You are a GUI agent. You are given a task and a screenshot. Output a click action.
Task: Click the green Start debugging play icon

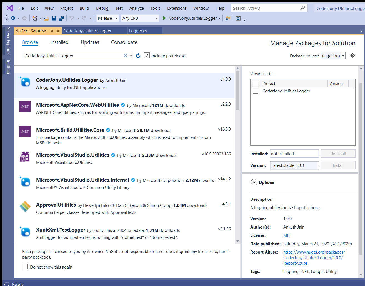164,18
